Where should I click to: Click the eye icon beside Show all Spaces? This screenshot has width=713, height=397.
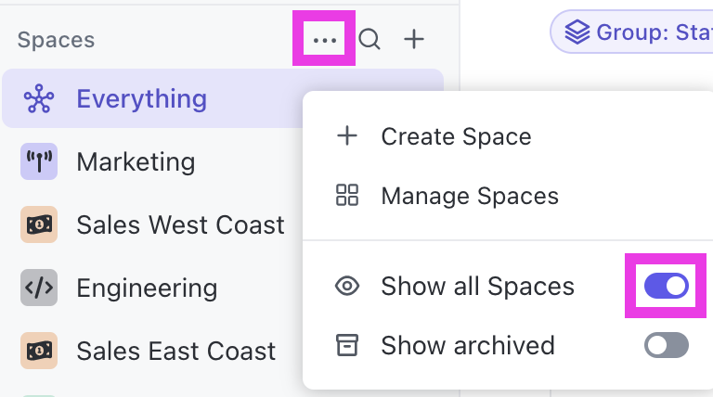[347, 287]
